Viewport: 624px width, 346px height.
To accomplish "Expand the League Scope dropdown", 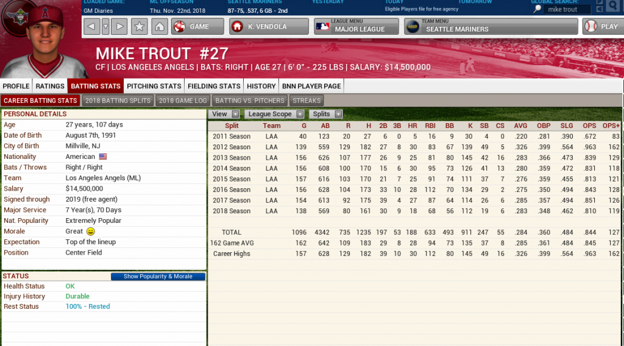I will coord(274,114).
